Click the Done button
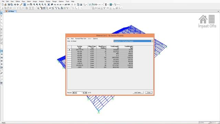Image resolution: width=220 pixels, height=124 pixels. [x=149, y=93]
